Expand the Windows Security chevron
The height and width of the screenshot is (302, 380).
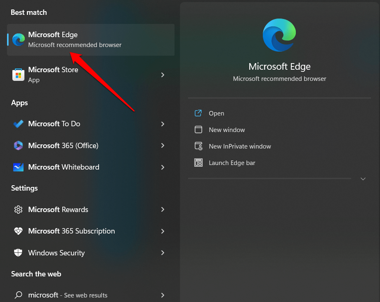[x=163, y=253]
